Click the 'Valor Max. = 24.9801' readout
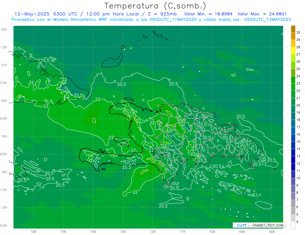 tap(262, 14)
